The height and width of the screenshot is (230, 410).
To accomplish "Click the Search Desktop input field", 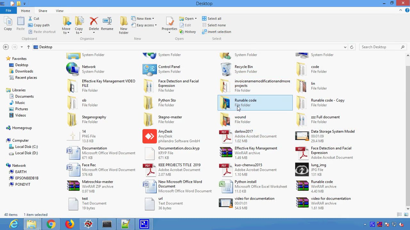I will point(380,47).
